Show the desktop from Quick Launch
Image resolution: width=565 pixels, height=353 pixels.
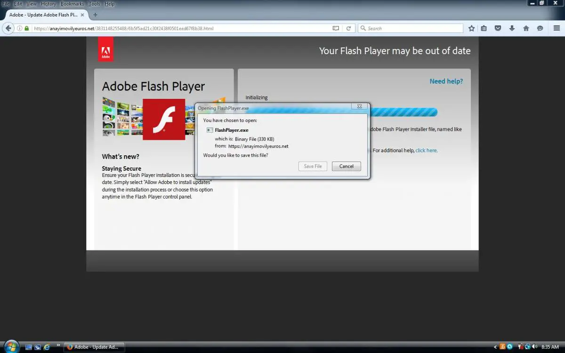[29, 347]
